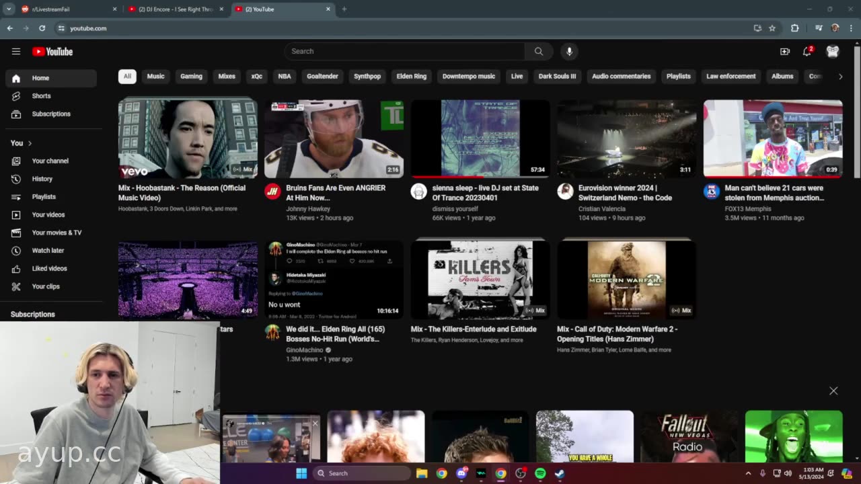The width and height of the screenshot is (861, 484).
Task: Open GinoMachino channel name link
Action: click(x=305, y=350)
